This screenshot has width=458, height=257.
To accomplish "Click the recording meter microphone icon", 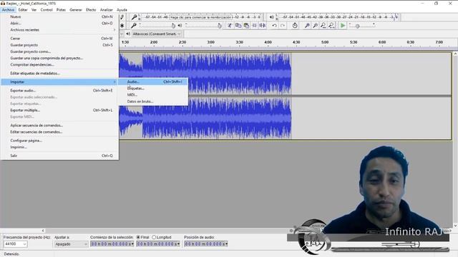I will 134,17.
